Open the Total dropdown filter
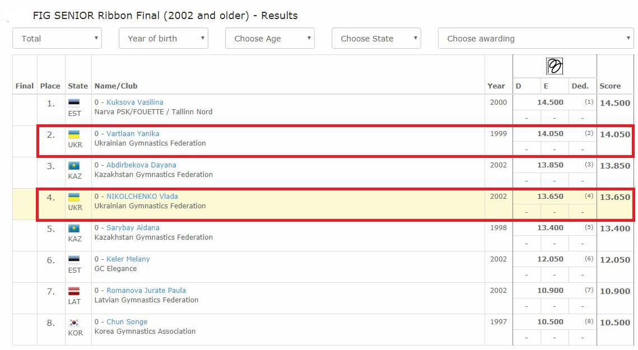The height and width of the screenshot is (350, 638). point(57,39)
